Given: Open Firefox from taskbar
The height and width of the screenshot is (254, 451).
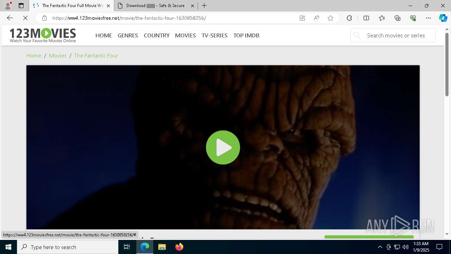Looking at the screenshot, I should pos(179,247).
